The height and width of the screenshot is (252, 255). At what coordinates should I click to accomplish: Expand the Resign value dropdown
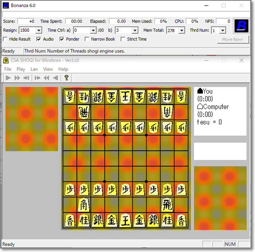click(x=39, y=30)
